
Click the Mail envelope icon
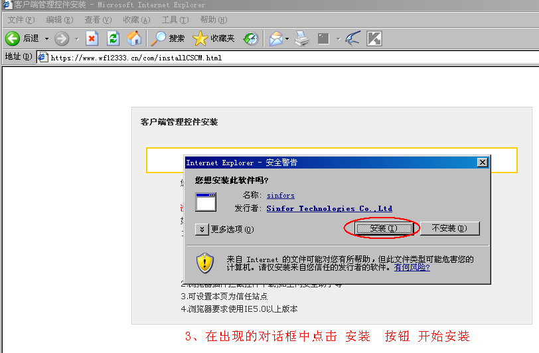[x=275, y=39]
